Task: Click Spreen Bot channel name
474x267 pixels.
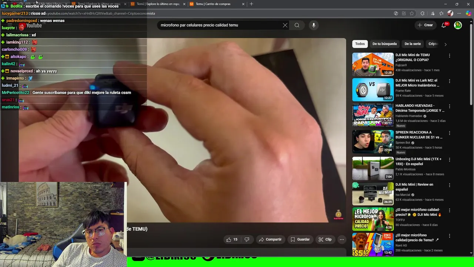Action: (x=403, y=143)
